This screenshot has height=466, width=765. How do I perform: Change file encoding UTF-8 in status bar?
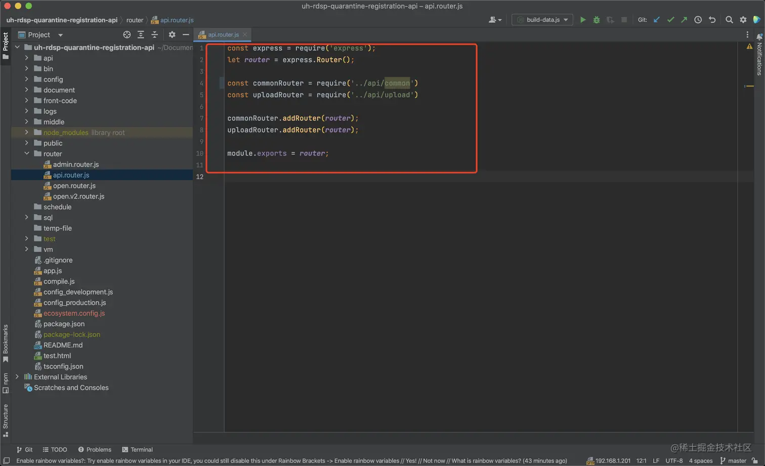(674, 460)
